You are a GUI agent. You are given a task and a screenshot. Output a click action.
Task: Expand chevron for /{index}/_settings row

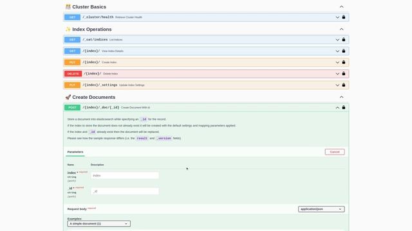(337, 85)
